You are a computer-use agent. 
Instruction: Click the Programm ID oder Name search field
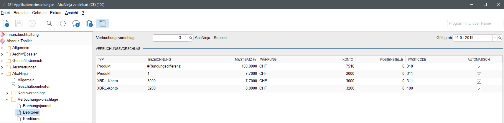click(x=475, y=23)
